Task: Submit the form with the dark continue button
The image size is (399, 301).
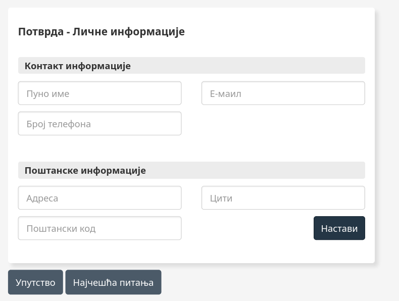Action: click(339, 228)
